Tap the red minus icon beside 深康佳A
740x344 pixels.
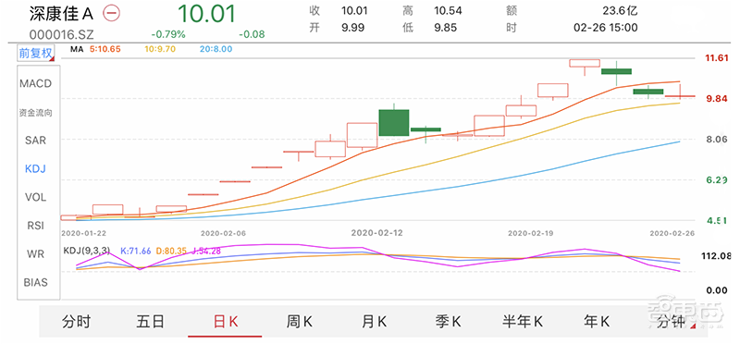coord(112,13)
